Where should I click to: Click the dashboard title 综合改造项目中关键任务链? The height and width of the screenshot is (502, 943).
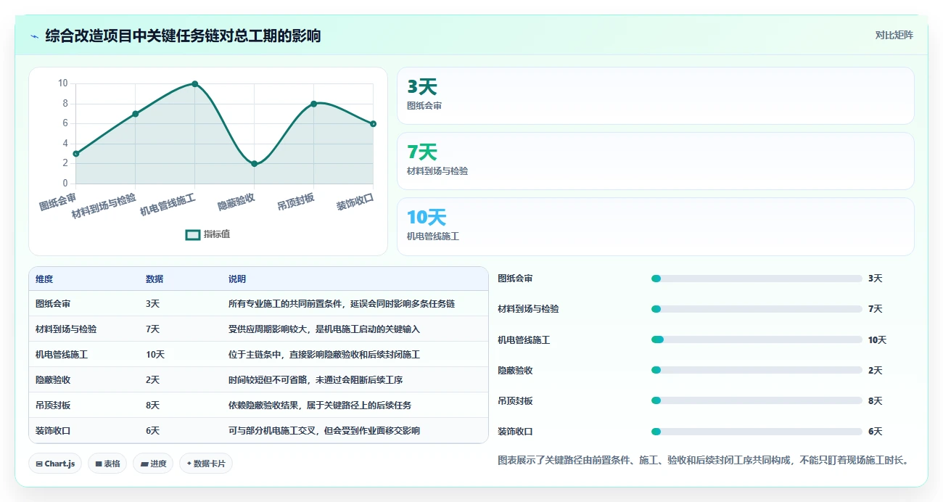(x=183, y=36)
